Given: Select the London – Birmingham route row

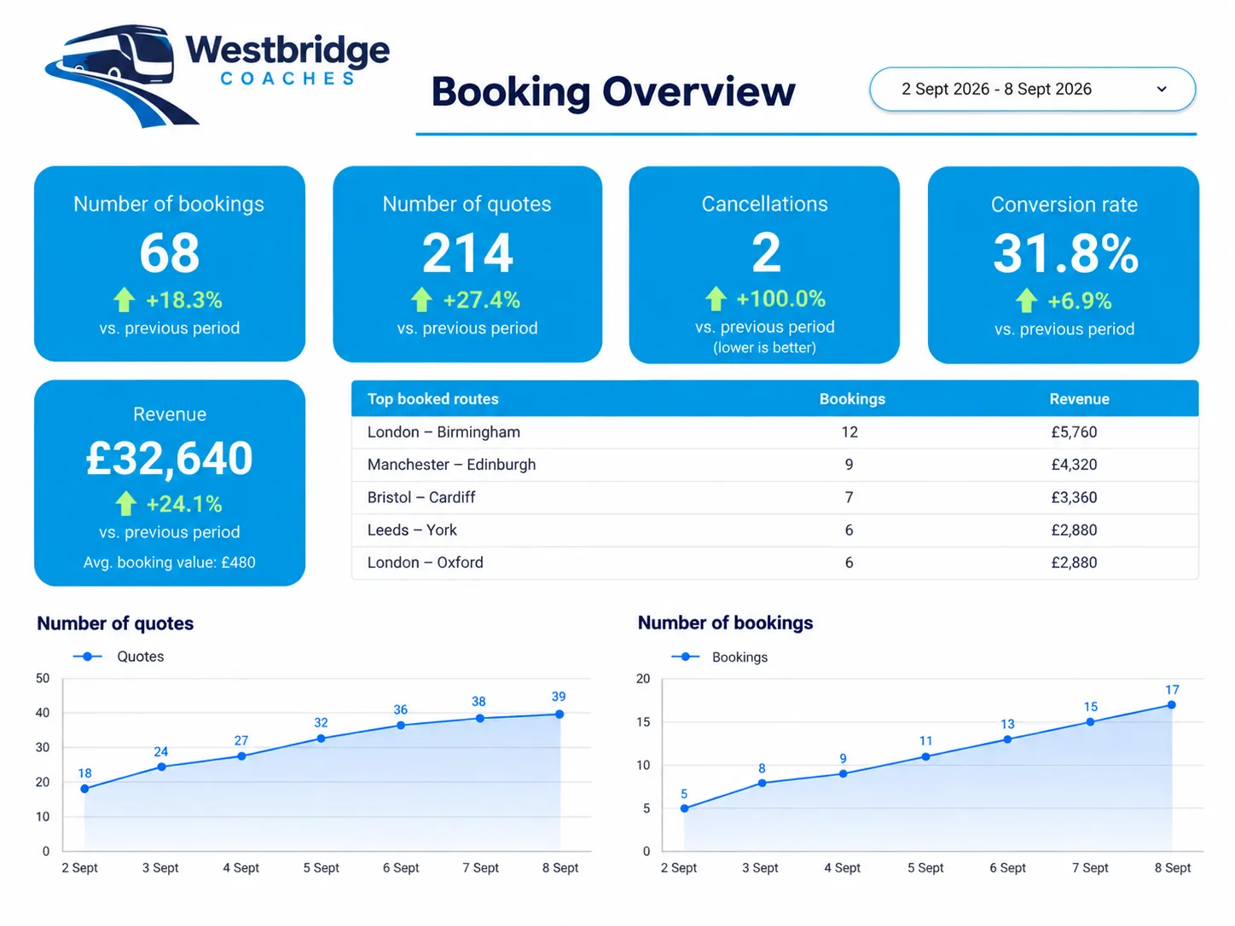Looking at the screenshot, I should point(774,432).
